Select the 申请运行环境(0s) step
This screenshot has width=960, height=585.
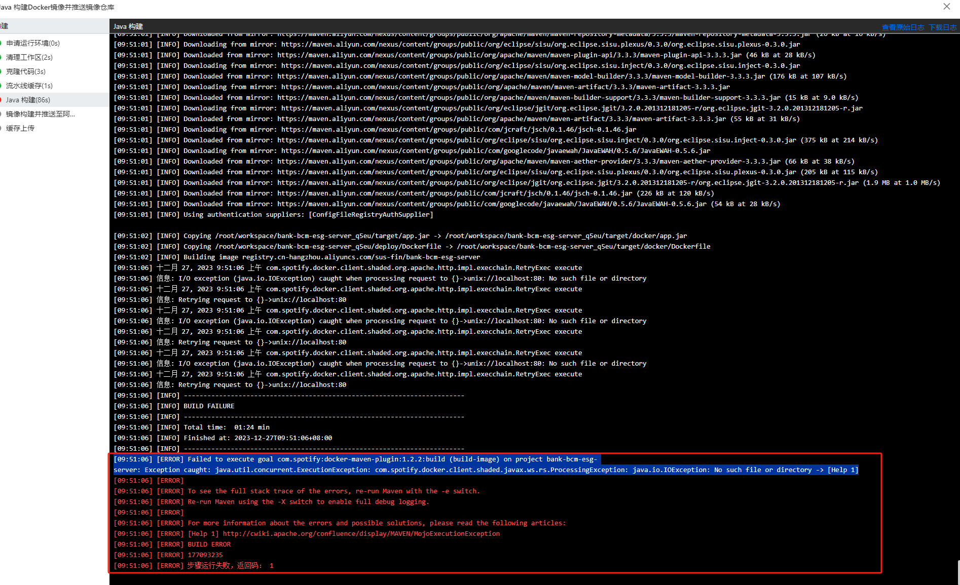tap(33, 43)
